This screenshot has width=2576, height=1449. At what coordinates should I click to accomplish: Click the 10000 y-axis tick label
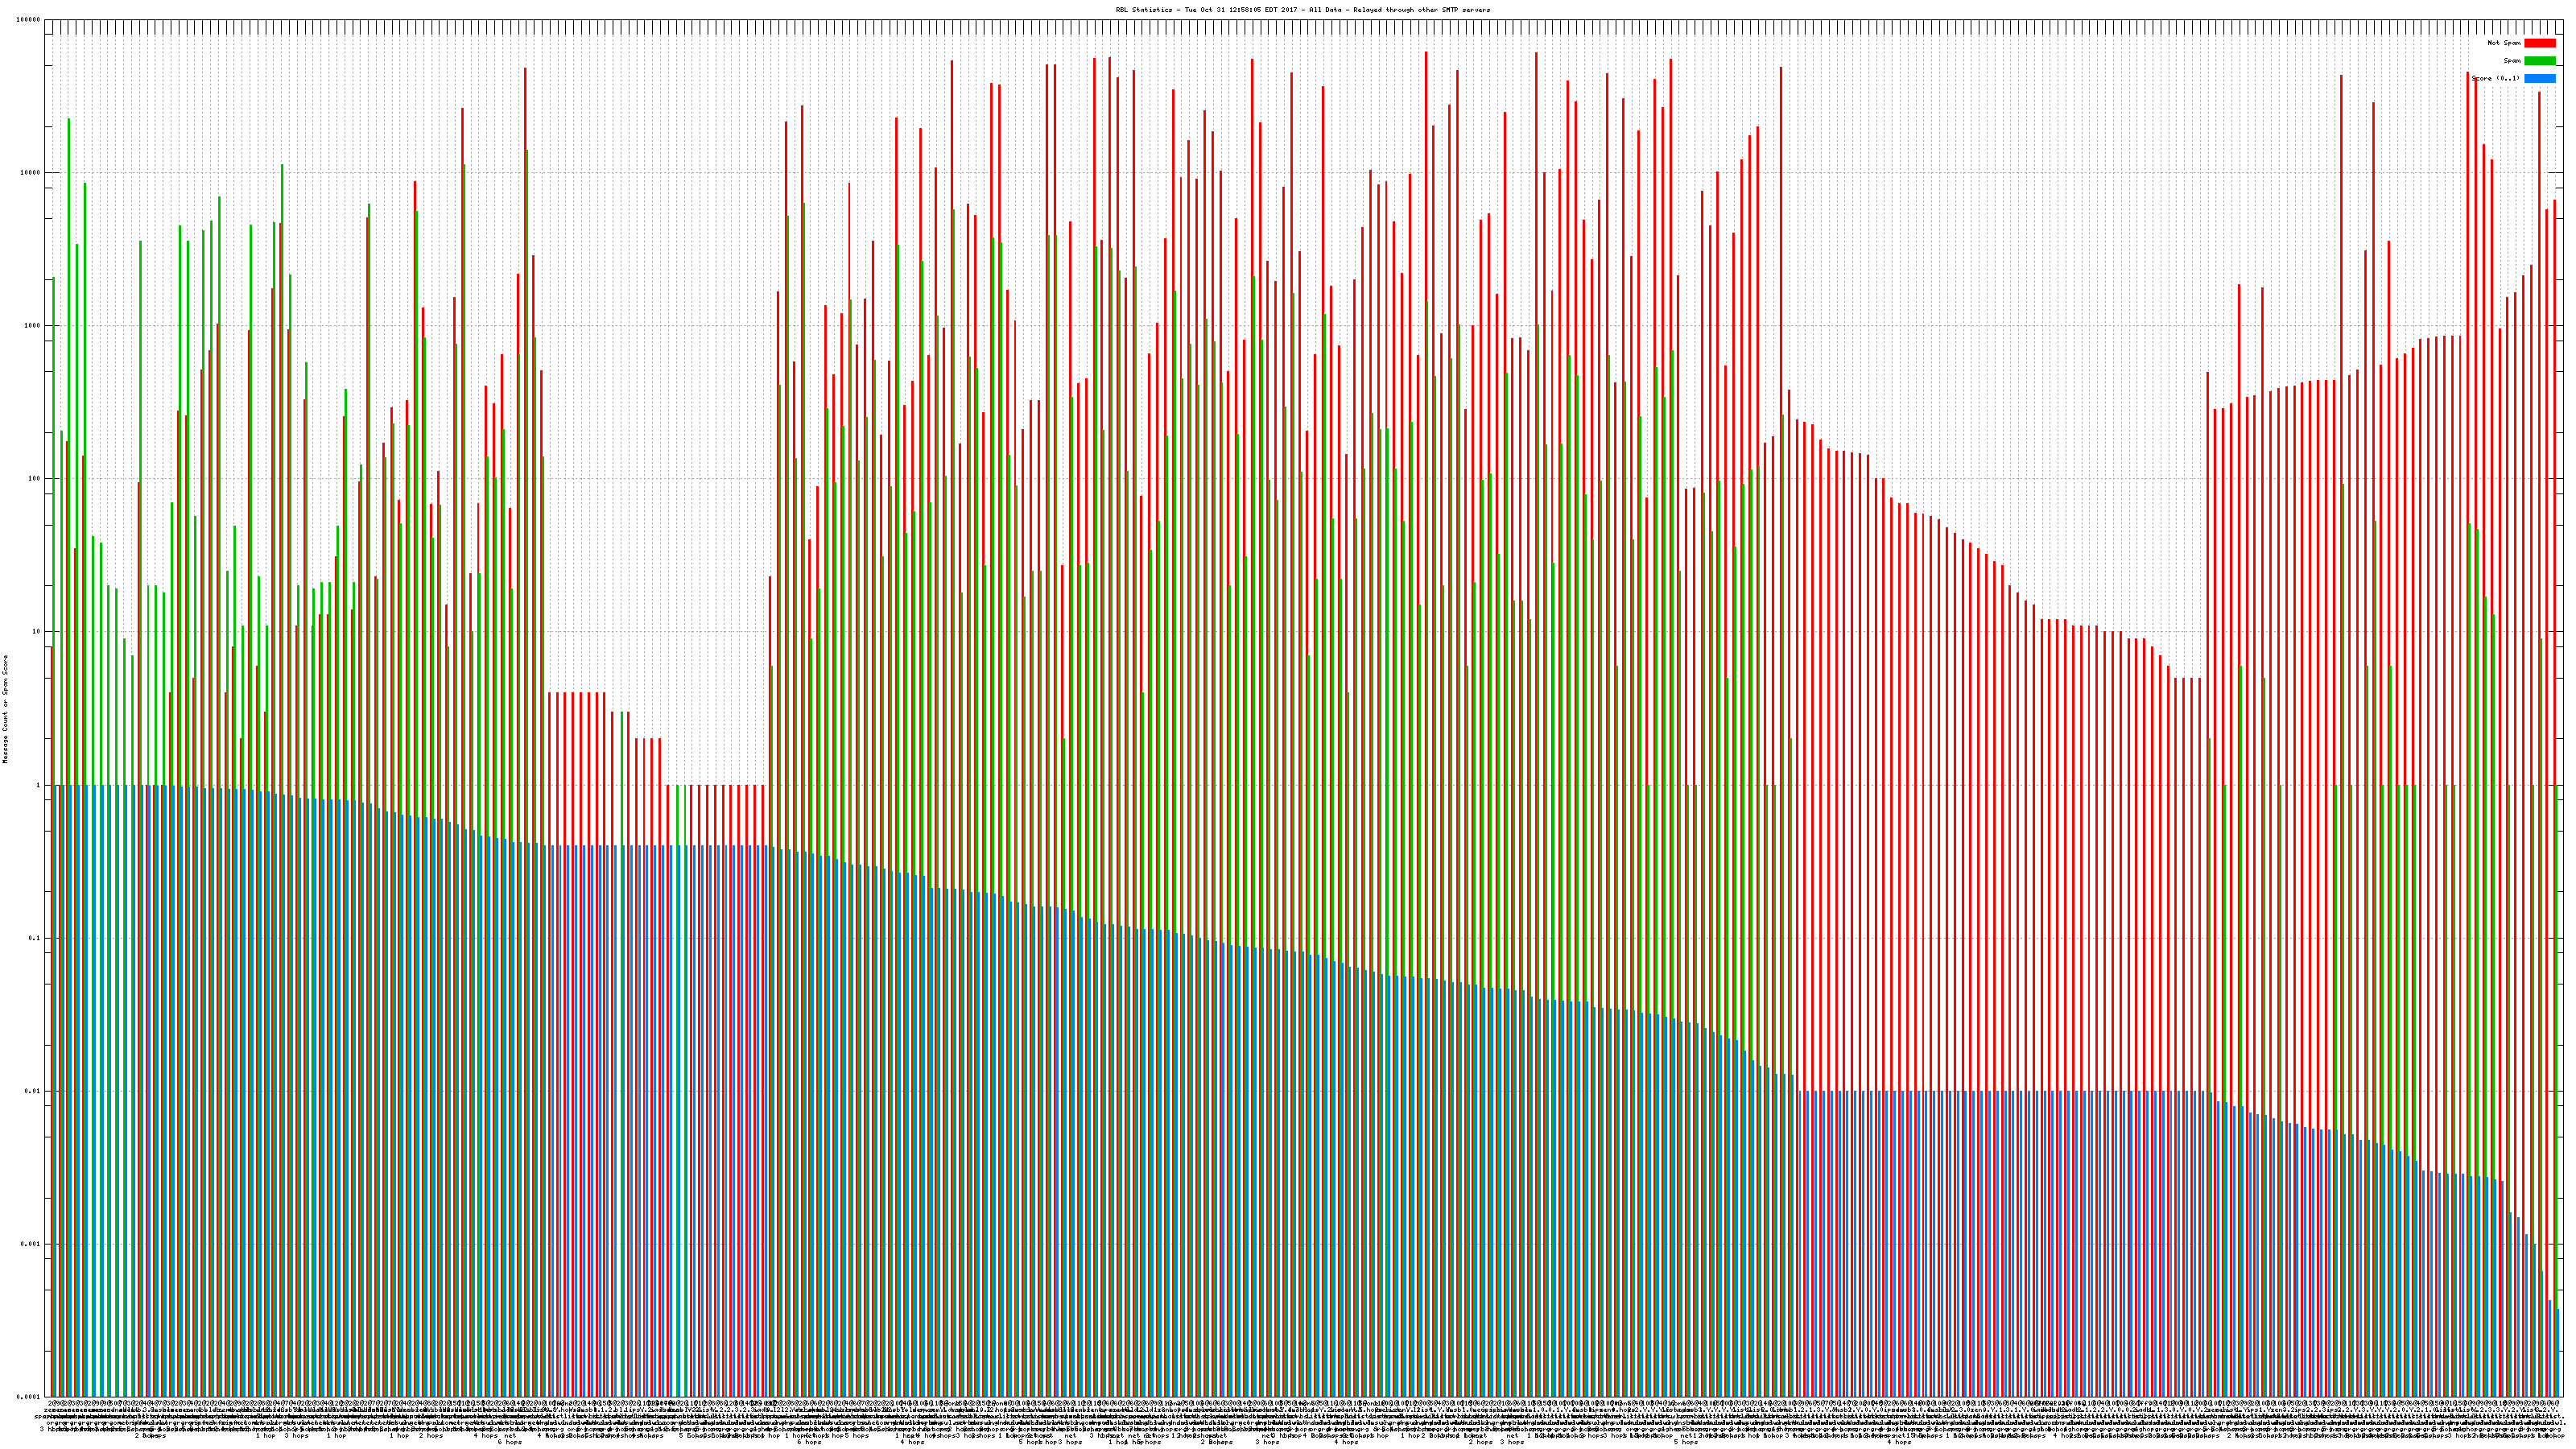[31, 173]
